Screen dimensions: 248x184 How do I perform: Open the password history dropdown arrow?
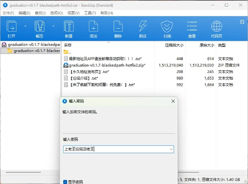coord(171,149)
